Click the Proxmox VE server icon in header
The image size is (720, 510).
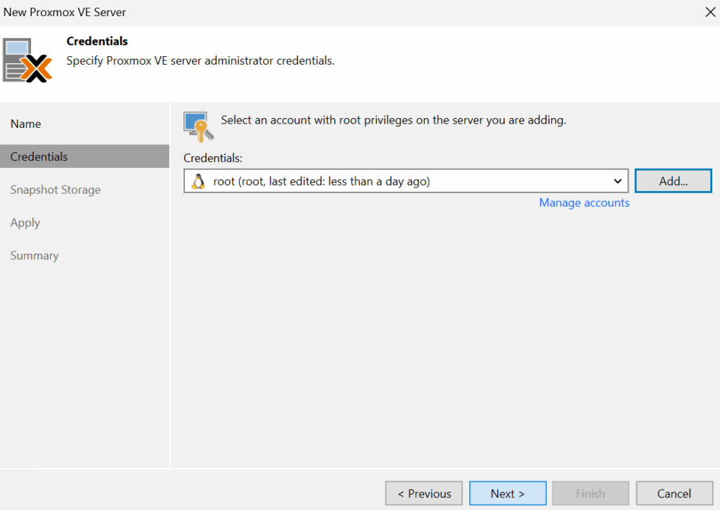[x=27, y=60]
